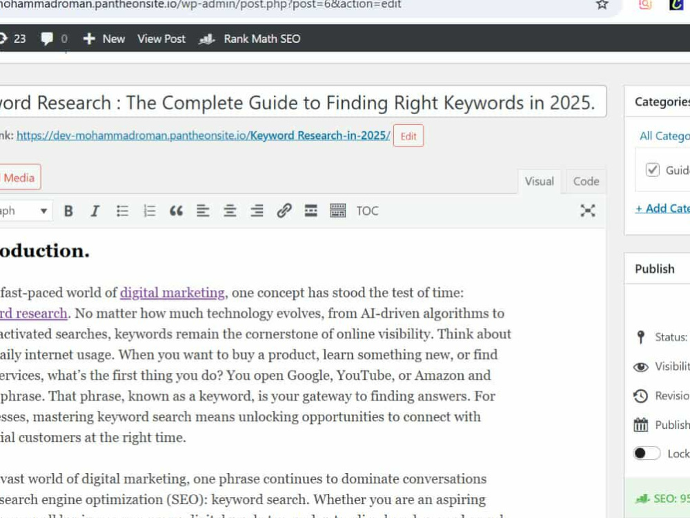Click the plus icon beside New
This screenshot has height=518, width=690.
pos(89,39)
